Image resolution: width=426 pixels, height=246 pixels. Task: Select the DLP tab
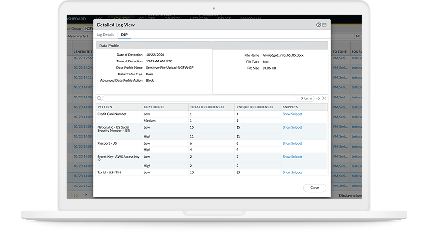point(124,35)
